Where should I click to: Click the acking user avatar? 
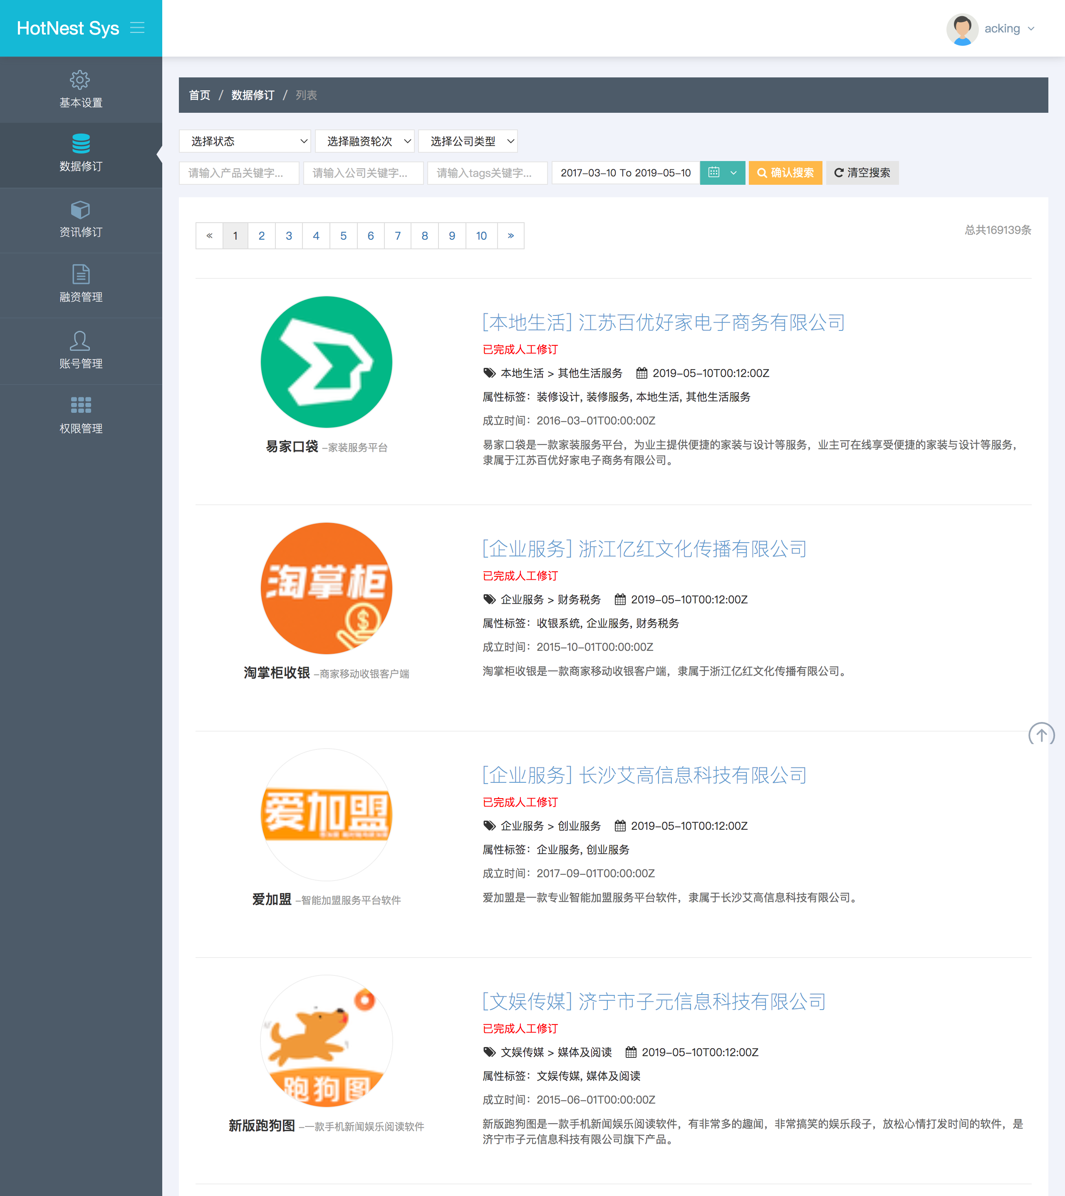[x=962, y=29]
